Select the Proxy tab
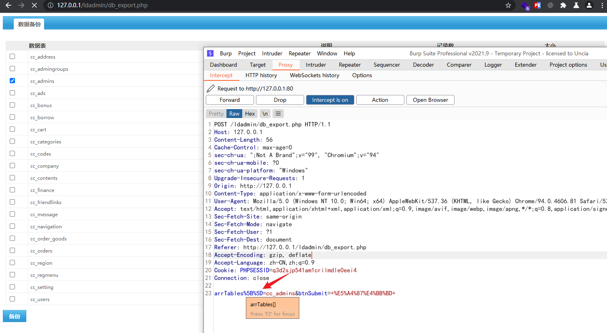Screen dimensions: 607x333 [286, 65]
